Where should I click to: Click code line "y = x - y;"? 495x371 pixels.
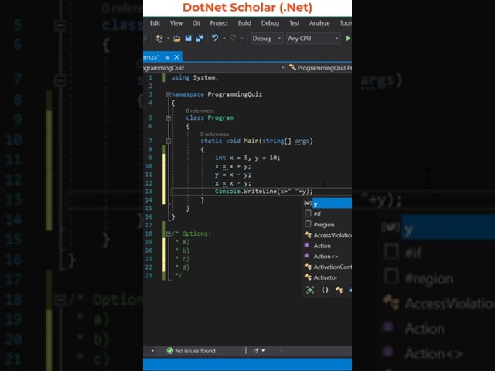[x=233, y=175]
